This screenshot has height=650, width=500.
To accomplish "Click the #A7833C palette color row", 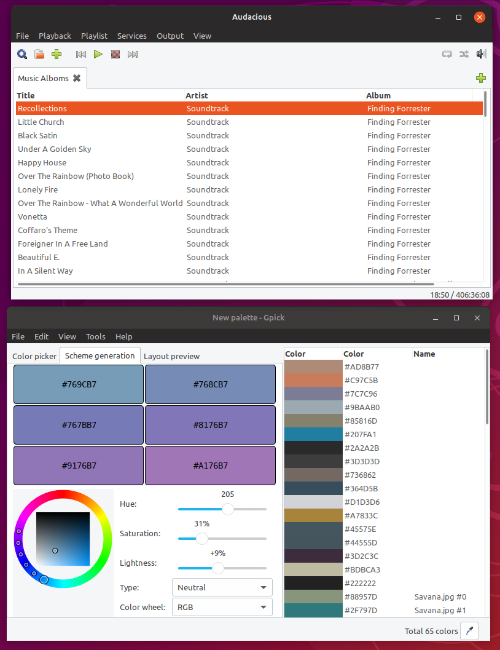I will 384,516.
